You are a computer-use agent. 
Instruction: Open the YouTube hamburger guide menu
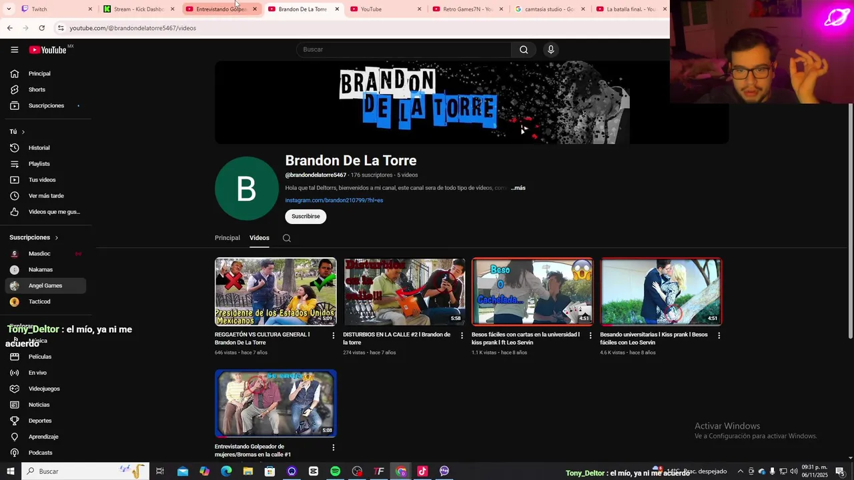[14, 49]
